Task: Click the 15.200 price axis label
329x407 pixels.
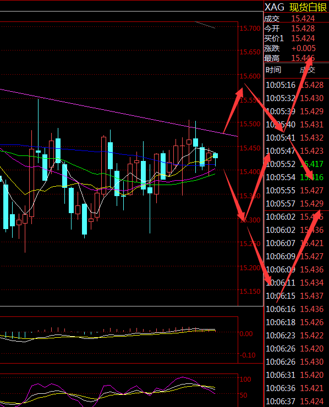Action: (250, 268)
